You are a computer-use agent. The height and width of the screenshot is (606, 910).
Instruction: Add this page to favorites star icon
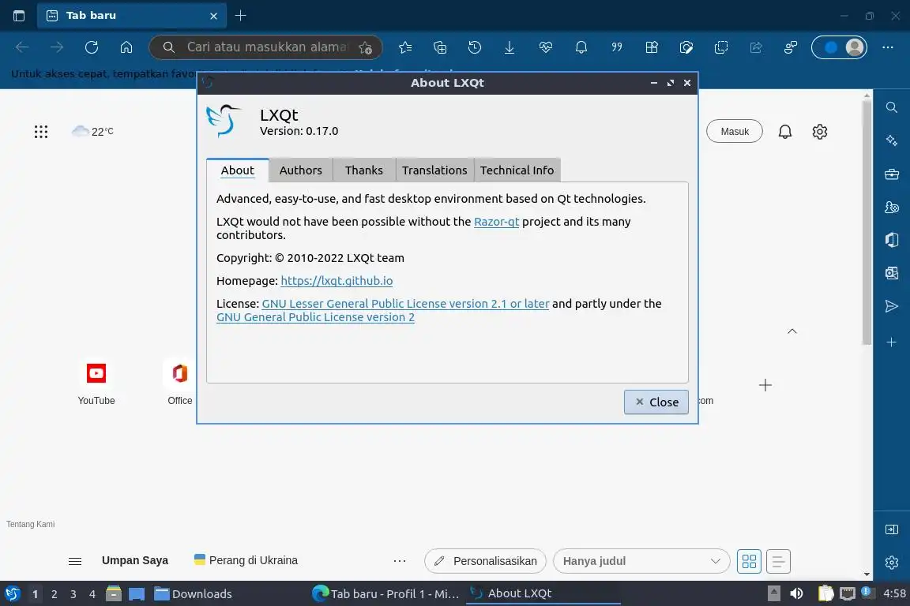(365, 47)
